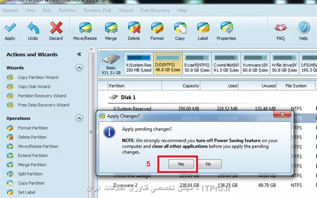This screenshot has height=198, width=317.
Task: Click the Apply checkmark icon
Action: [x=10, y=28]
